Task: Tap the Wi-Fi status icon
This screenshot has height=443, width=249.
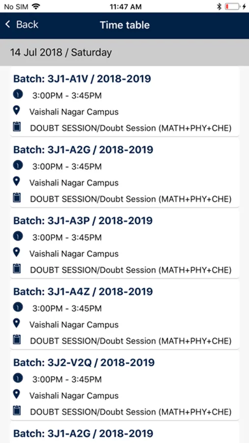Action: coord(36,6)
